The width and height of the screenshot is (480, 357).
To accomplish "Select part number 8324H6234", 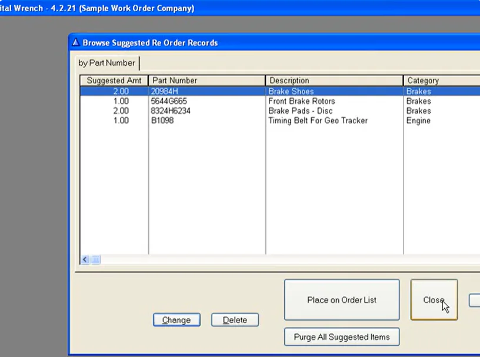I will tap(171, 110).
